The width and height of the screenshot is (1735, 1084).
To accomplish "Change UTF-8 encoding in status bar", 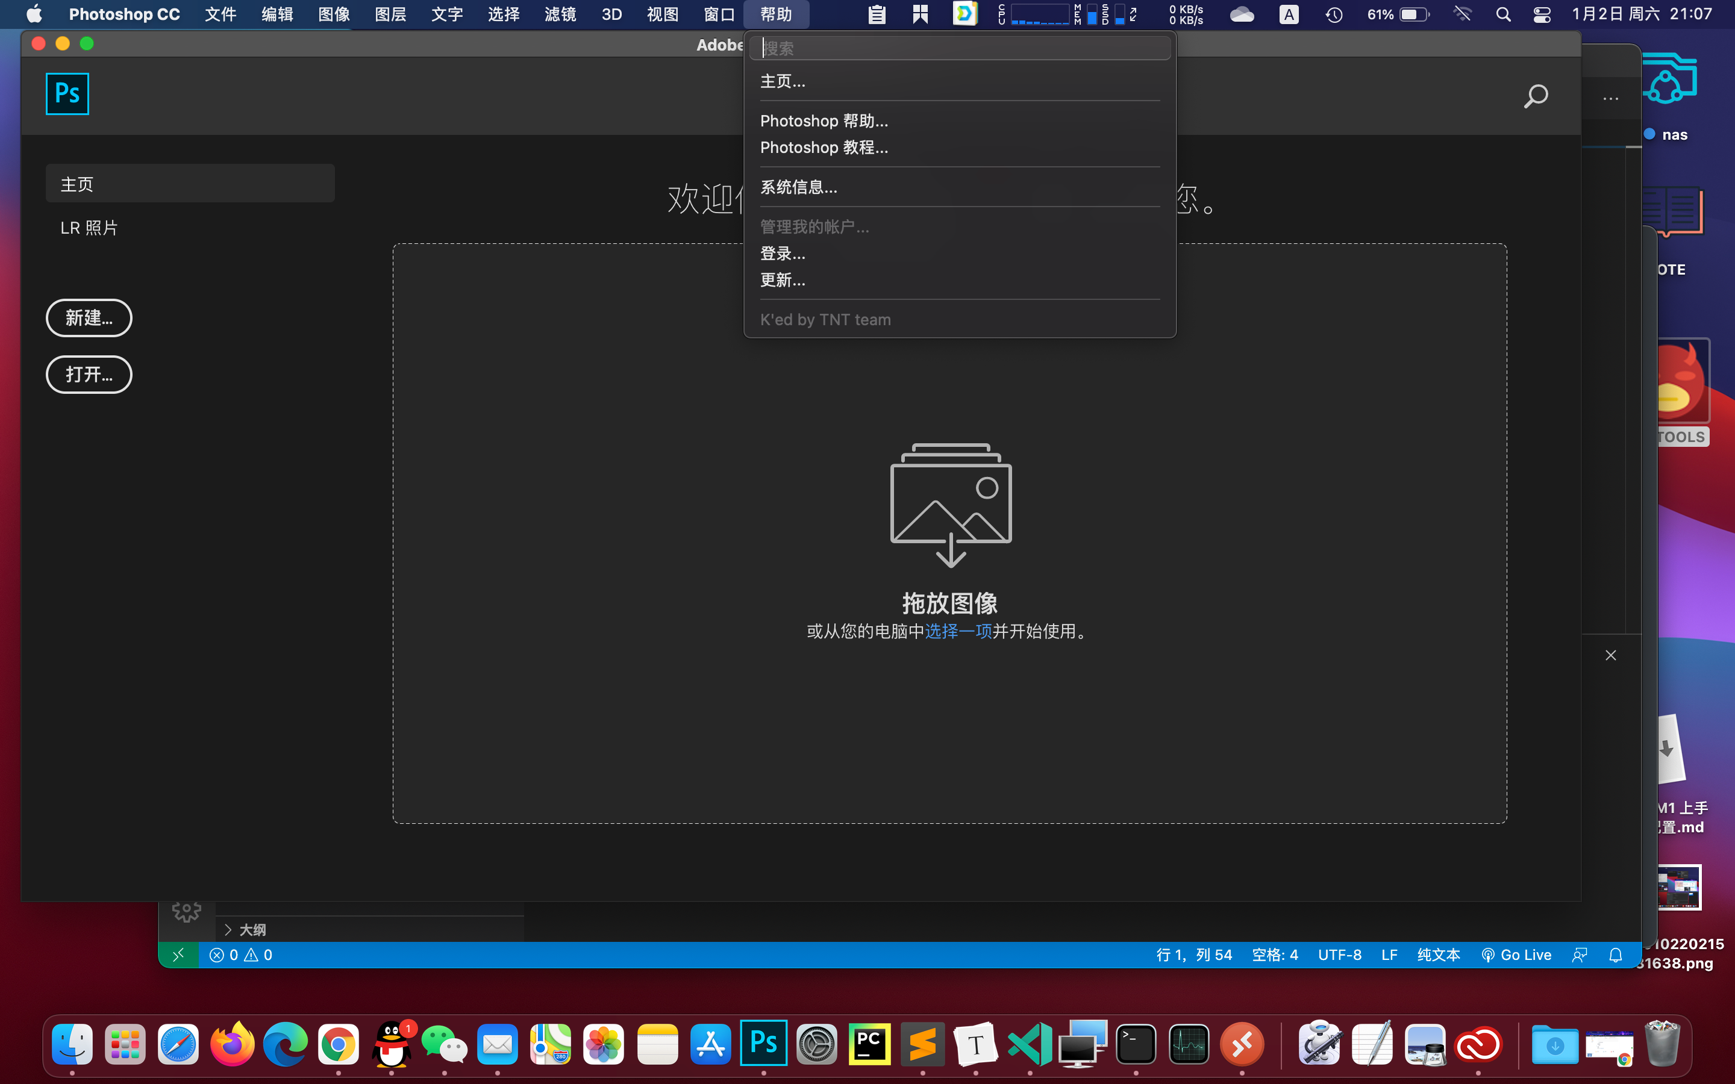I will (x=1340, y=955).
